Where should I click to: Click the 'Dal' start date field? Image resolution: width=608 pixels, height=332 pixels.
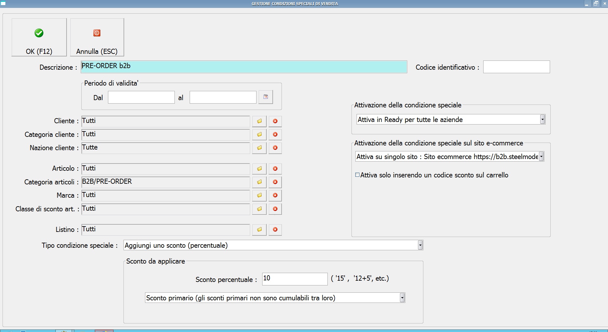tap(141, 97)
